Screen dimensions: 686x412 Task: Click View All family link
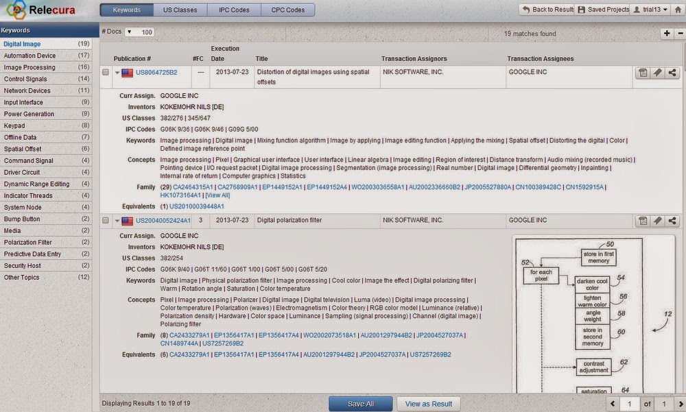tap(217, 195)
